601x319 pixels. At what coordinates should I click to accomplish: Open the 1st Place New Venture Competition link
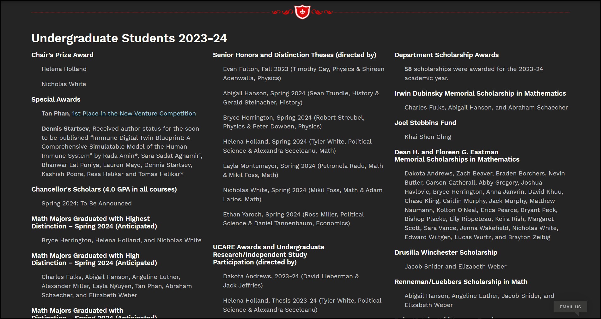[134, 114]
